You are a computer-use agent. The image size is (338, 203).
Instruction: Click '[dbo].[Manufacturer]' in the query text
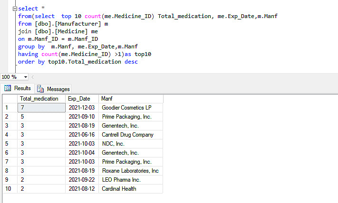click(x=68, y=24)
